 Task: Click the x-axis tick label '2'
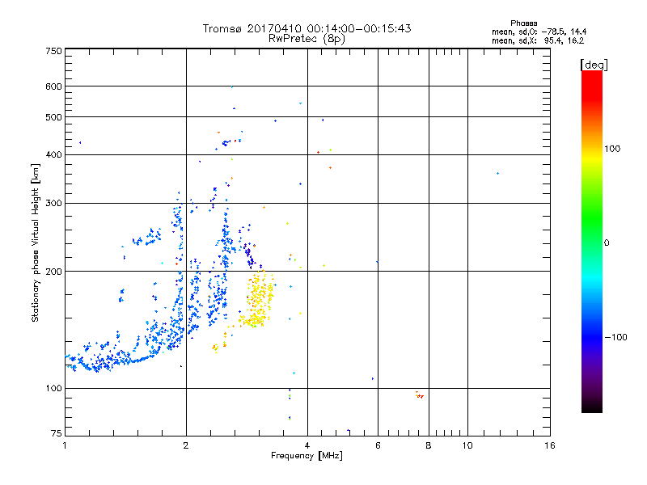186,445
